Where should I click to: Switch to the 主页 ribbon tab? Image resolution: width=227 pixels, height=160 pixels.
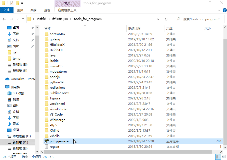click(20, 10)
